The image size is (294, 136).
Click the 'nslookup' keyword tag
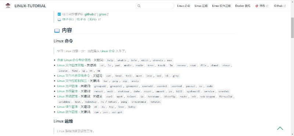(90, 102)
